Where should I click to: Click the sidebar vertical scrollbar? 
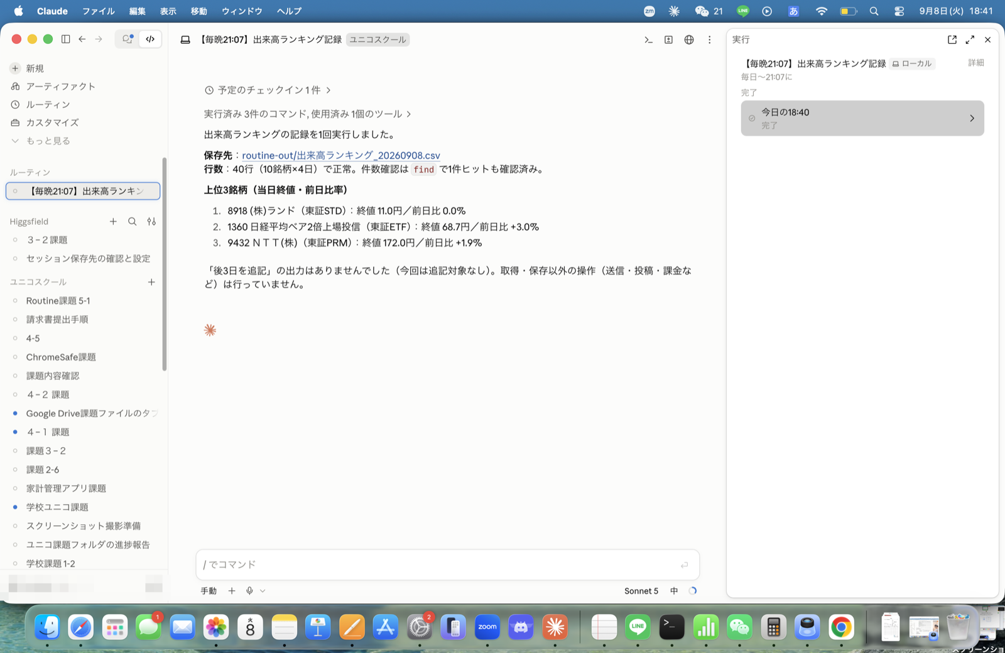point(165,264)
